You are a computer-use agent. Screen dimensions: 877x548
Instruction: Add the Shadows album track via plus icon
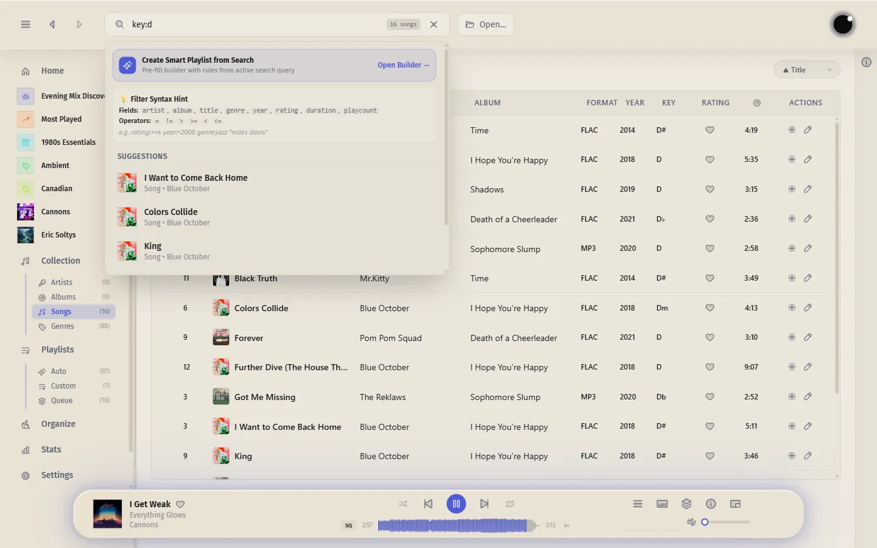[792, 189]
